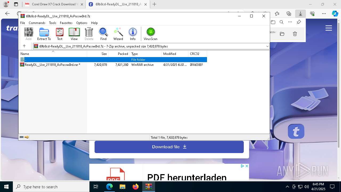
Task: Show archive Info via toolbar icon
Action: [x=133, y=34]
